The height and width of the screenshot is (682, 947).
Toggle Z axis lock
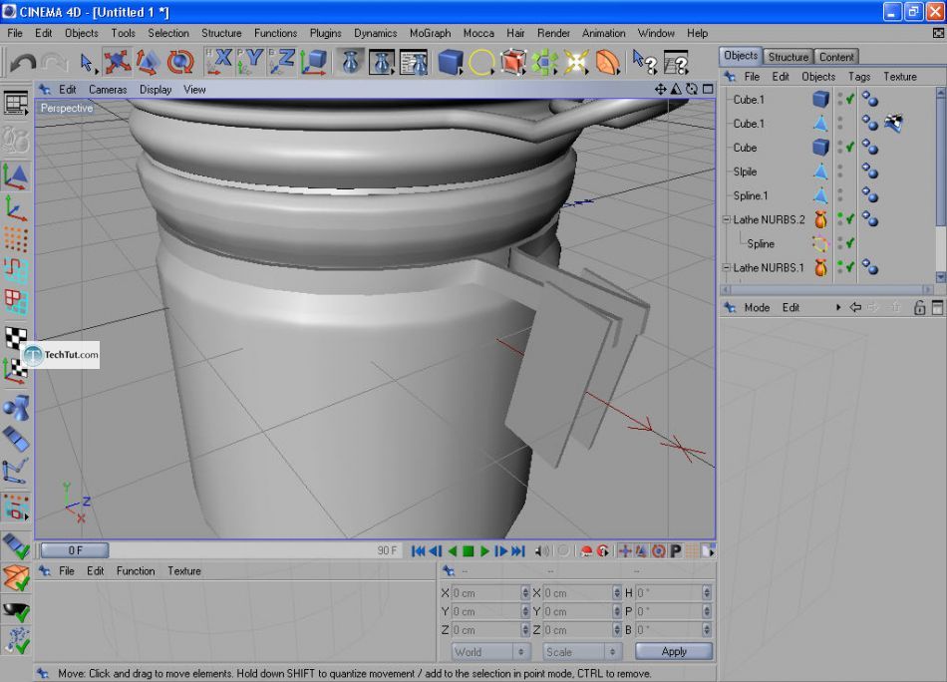(281, 62)
